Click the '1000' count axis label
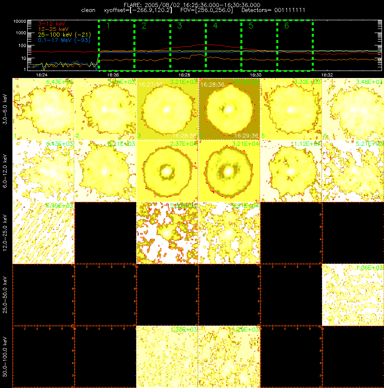 coord(21,33)
